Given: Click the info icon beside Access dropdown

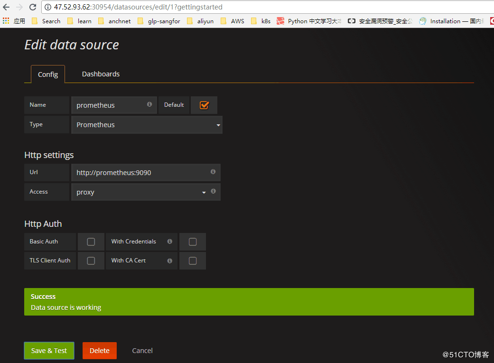Looking at the screenshot, I should point(213,191).
